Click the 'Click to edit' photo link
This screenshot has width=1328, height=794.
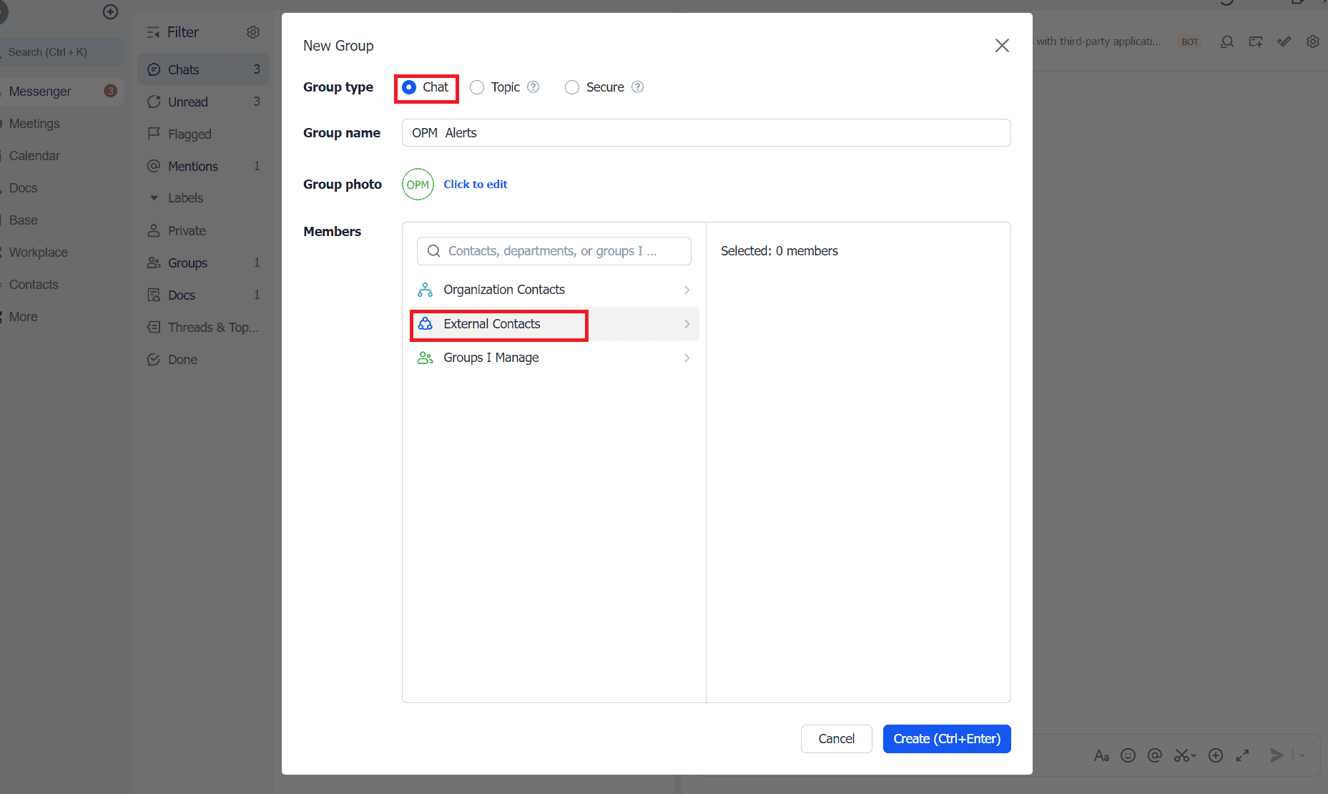point(476,185)
